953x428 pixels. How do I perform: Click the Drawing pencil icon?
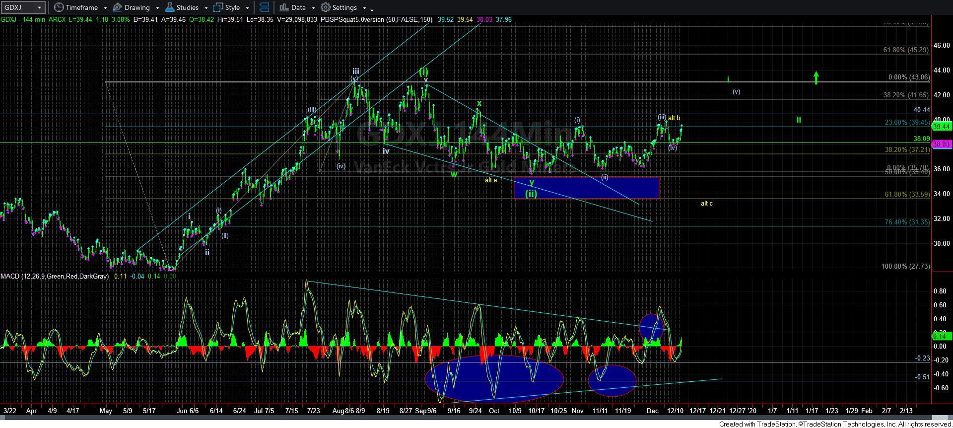(118, 7)
